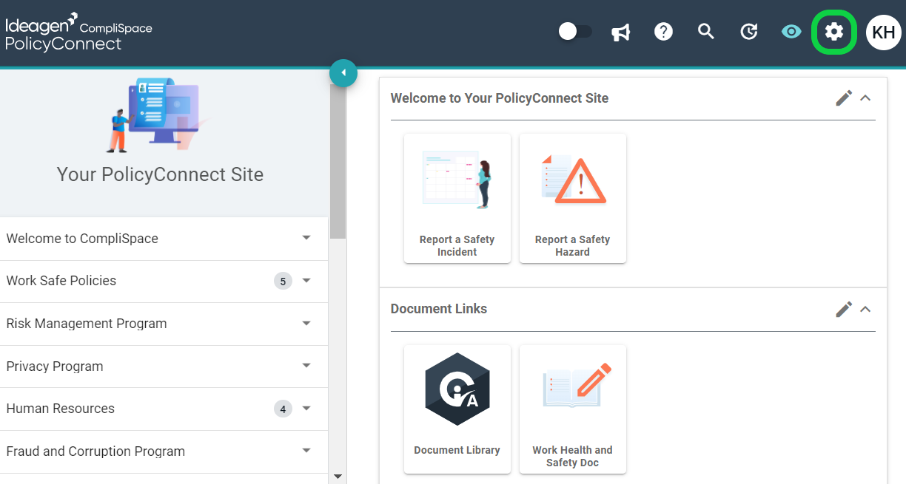
Task: Expand the Fraud and Corruption Program arrow
Action: pyautogui.click(x=306, y=451)
